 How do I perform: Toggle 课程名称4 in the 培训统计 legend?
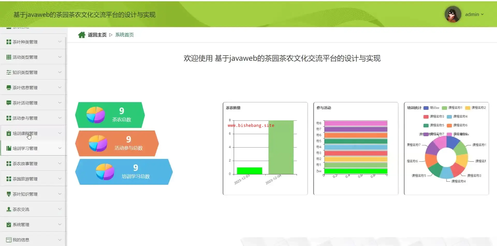tap(457, 117)
